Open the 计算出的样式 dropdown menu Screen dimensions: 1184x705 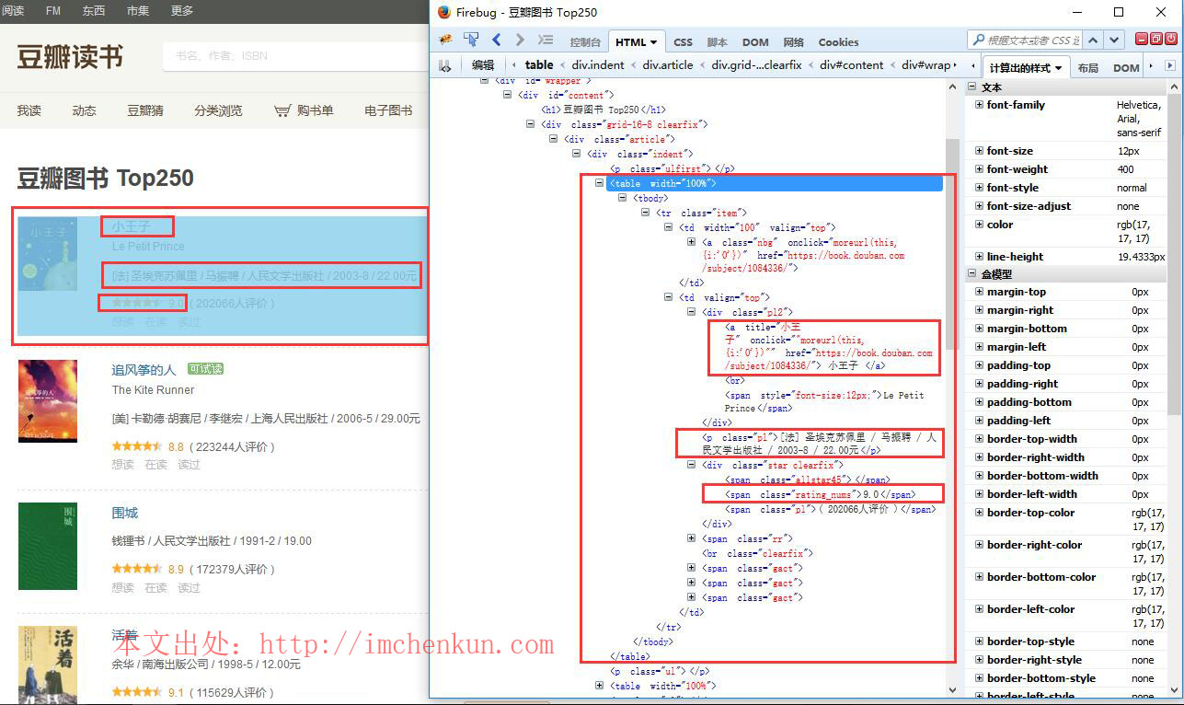point(1059,68)
